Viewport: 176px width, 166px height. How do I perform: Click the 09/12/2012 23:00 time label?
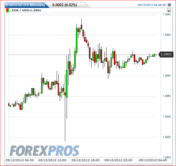118,160
